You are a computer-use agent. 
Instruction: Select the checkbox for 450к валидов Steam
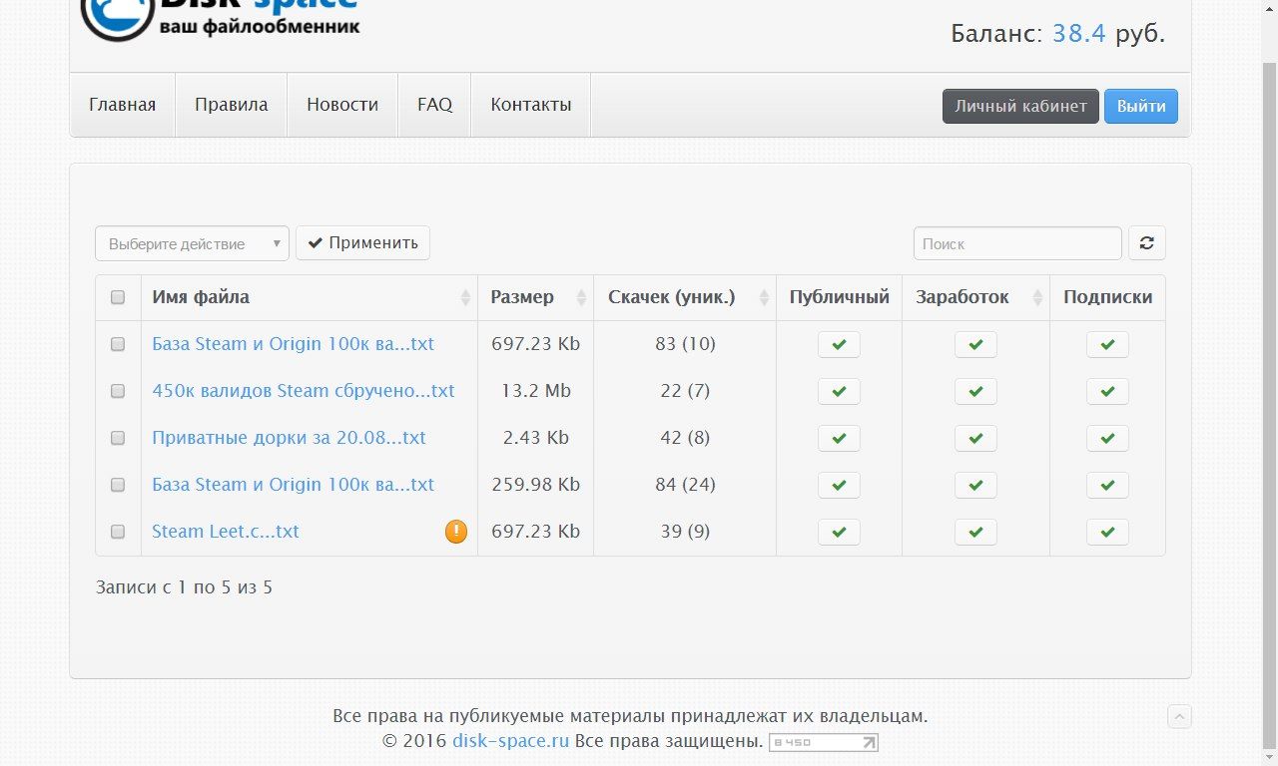[x=118, y=391]
